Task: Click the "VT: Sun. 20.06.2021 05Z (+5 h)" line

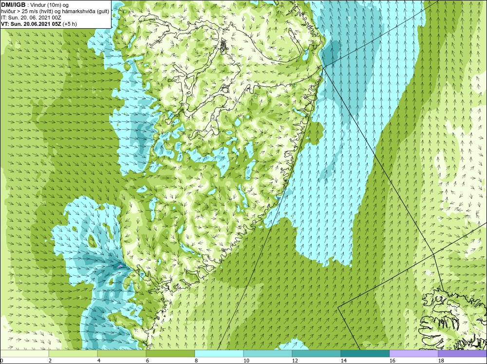Action: (39, 24)
